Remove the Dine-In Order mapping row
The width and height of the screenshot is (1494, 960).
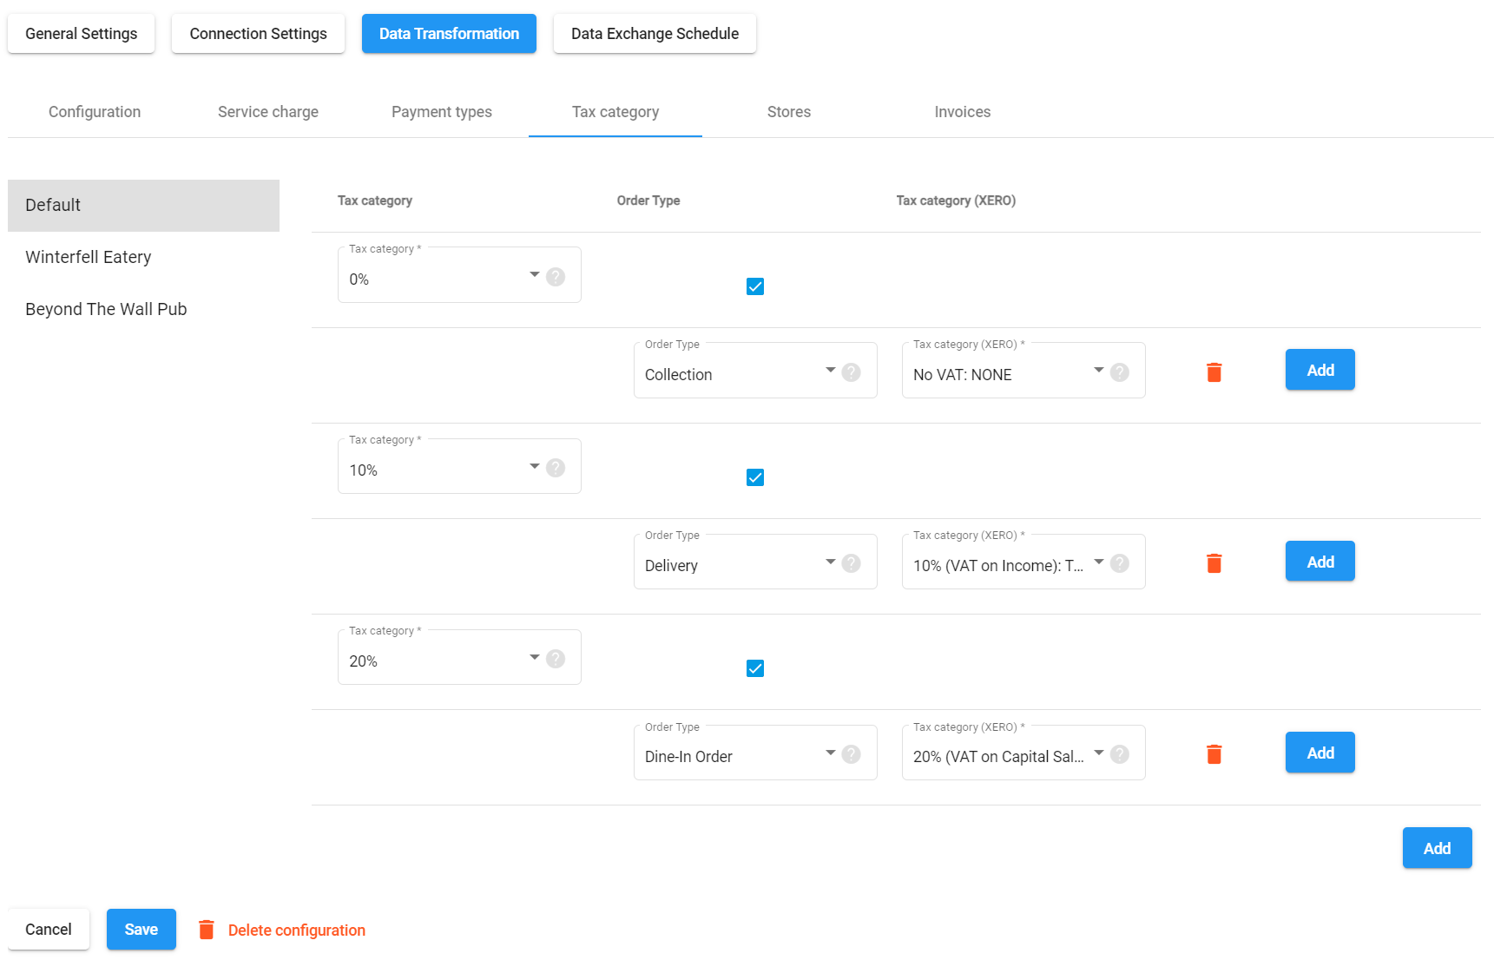1214,754
